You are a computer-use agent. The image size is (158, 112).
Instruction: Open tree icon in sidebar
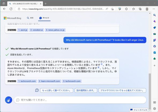155,59
